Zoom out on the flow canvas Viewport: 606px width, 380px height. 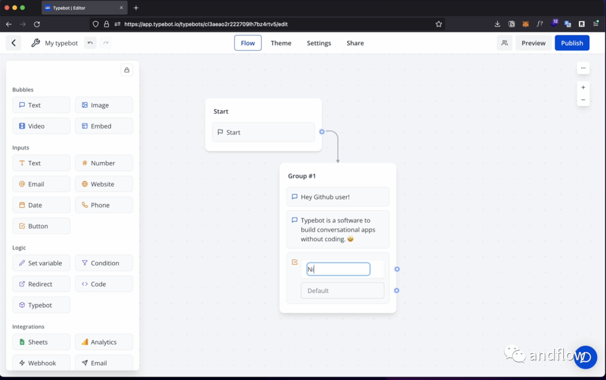583,100
